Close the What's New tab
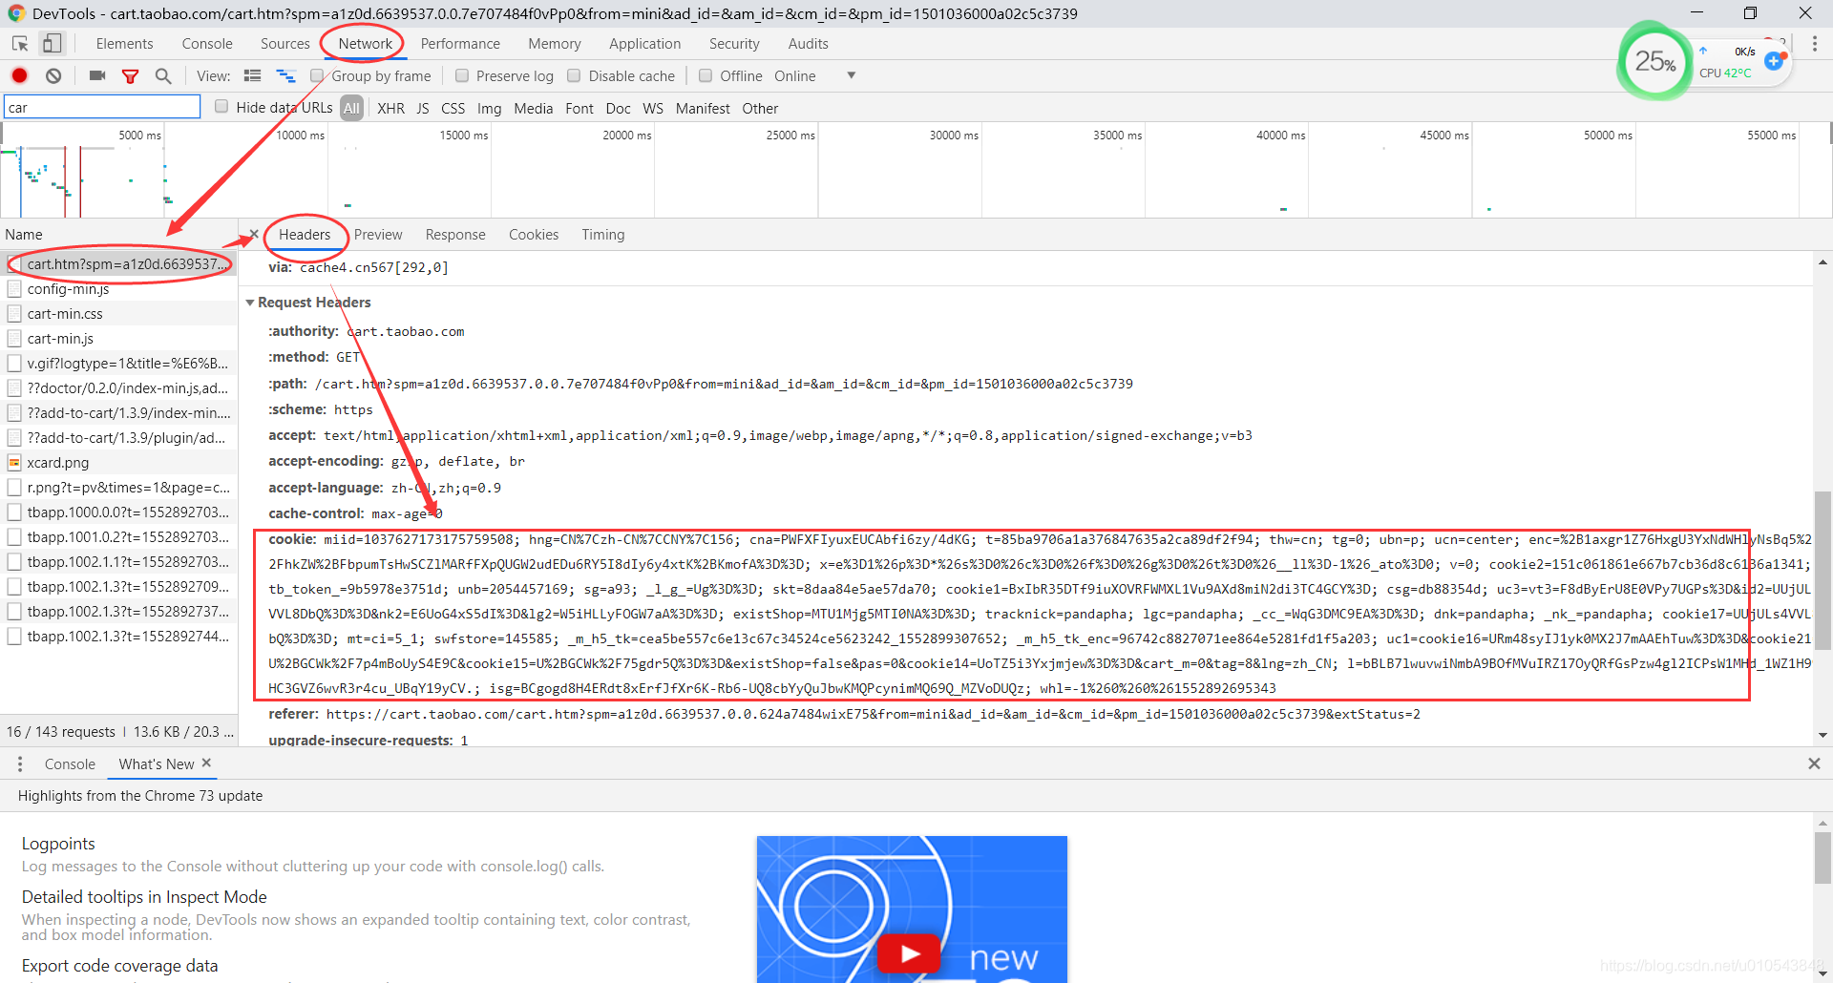Viewport: 1833px width, 983px height. [206, 763]
